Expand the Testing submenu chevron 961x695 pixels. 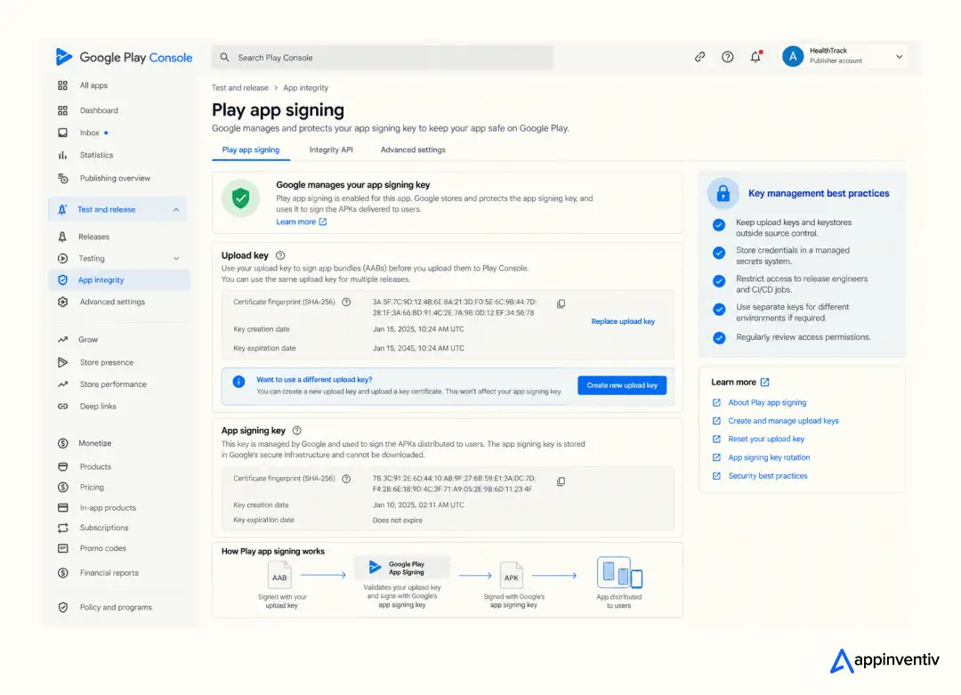[176, 259]
